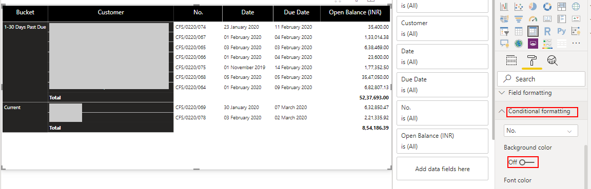The width and height of the screenshot is (591, 189).
Task: Select the donut chart visualization icon
Action: [x=547, y=6]
